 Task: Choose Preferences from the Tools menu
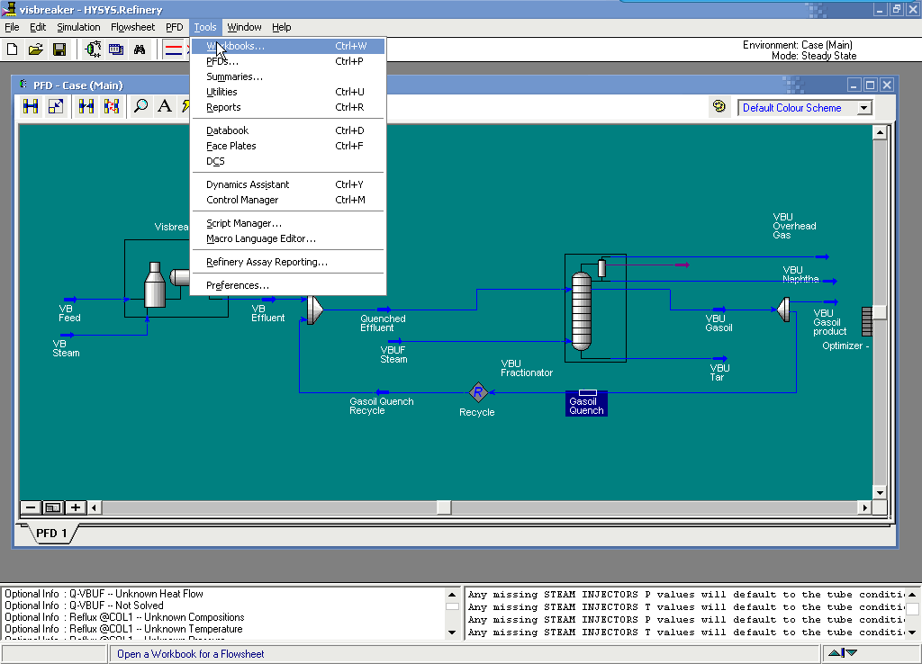click(x=288, y=285)
